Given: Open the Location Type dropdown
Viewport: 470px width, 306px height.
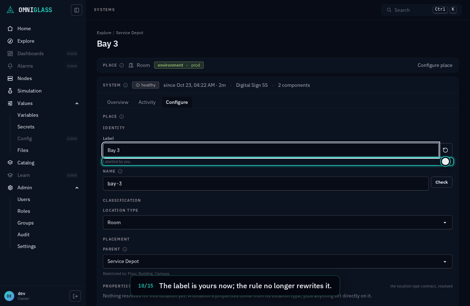Looking at the screenshot, I should click(x=278, y=222).
